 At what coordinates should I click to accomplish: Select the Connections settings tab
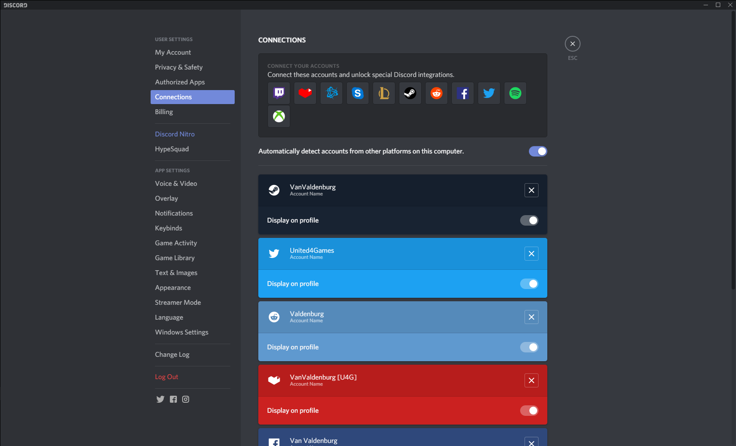coord(193,97)
